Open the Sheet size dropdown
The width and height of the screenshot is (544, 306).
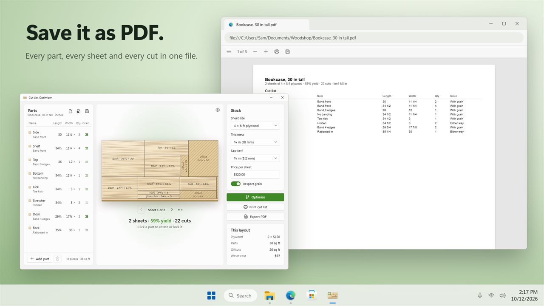[x=255, y=126]
